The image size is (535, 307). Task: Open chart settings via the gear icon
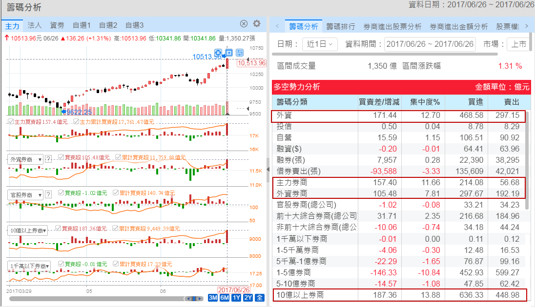257,24
